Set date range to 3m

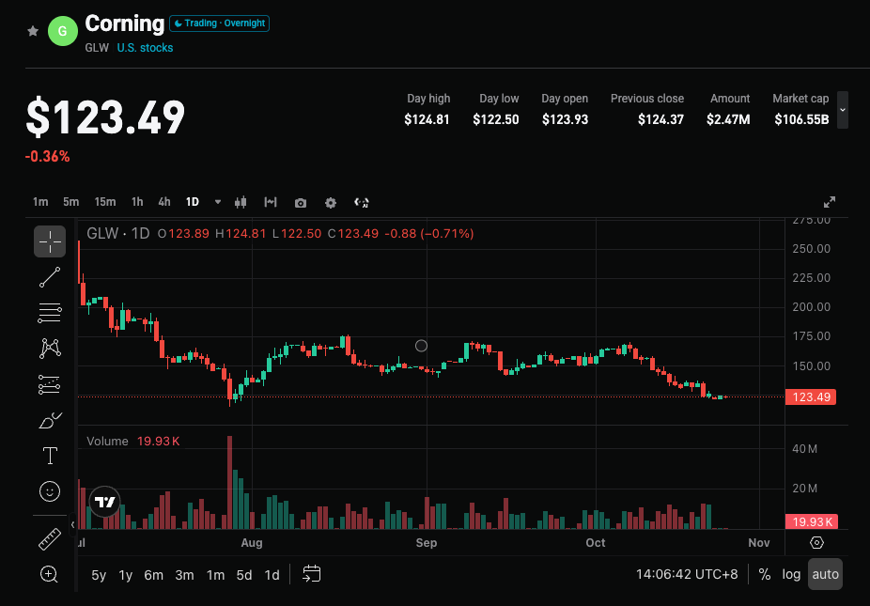point(185,575)
